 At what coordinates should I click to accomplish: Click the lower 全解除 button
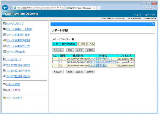90,72
